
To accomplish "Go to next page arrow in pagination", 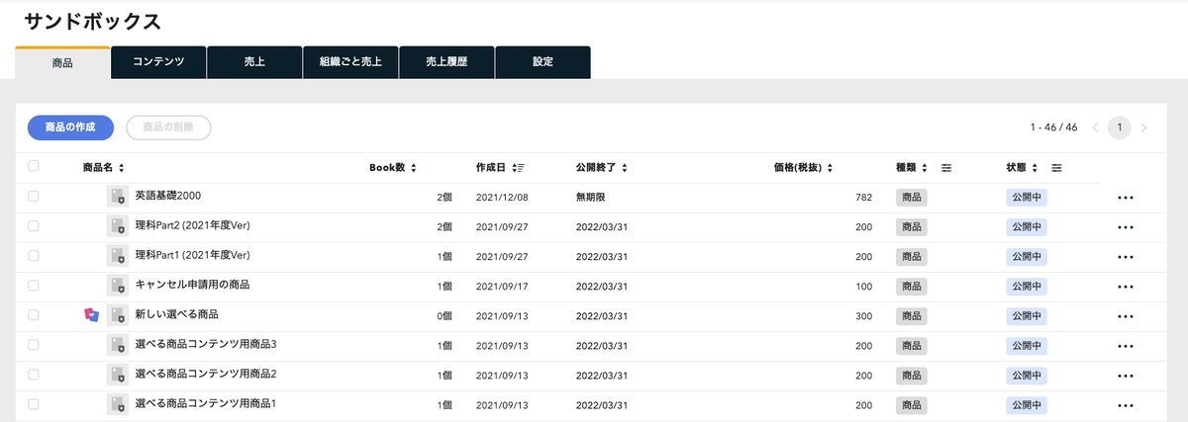I will pyautogui.click(x=1143, y=127).
